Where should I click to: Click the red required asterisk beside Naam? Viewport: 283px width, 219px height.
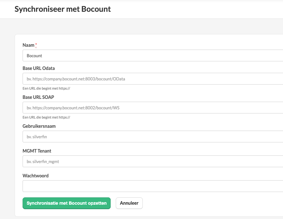tap(36, 44)
